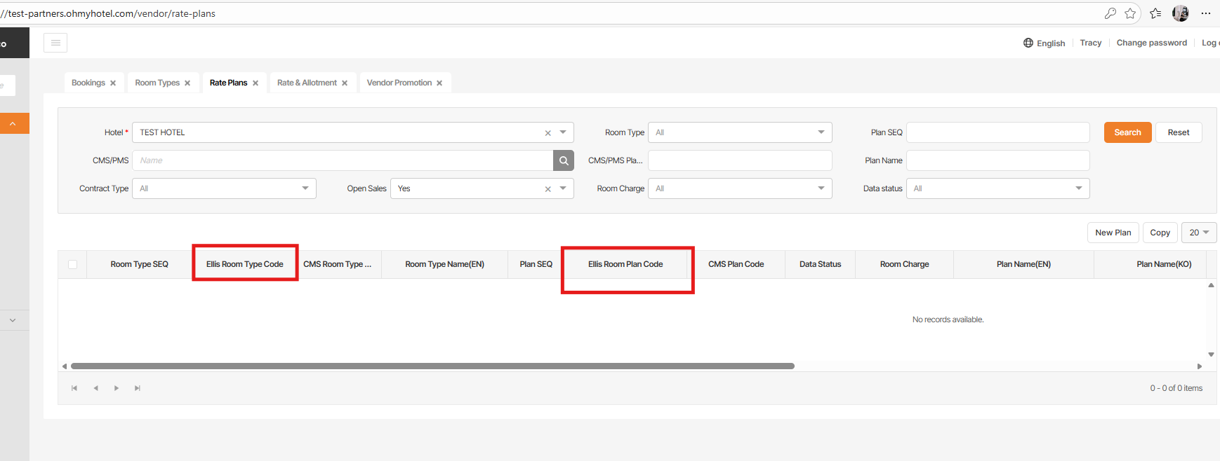
Task: Click the horizontal table scrollbar
Action: (432, 366)
